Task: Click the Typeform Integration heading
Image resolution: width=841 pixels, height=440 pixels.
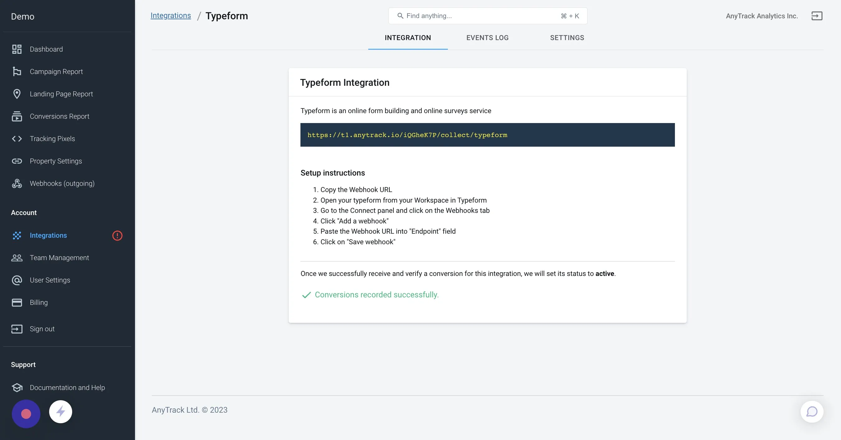Action: tap(345, 83)
